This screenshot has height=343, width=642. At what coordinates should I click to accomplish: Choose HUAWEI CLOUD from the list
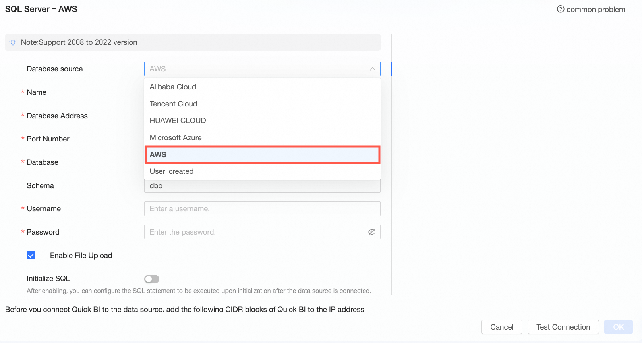(262, 121)
